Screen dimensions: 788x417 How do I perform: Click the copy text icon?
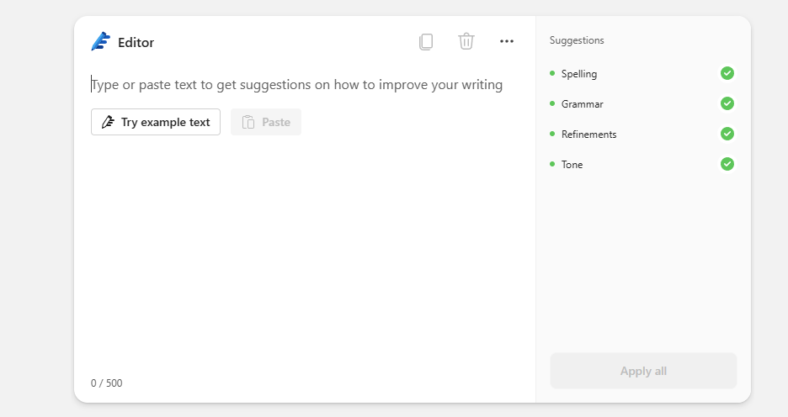(426, 41)
